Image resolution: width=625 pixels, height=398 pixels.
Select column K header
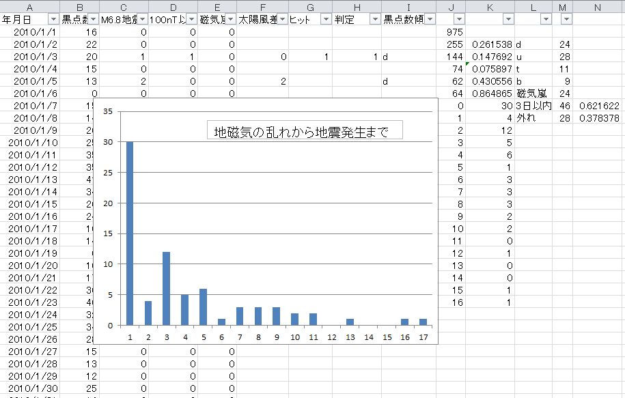490,6
